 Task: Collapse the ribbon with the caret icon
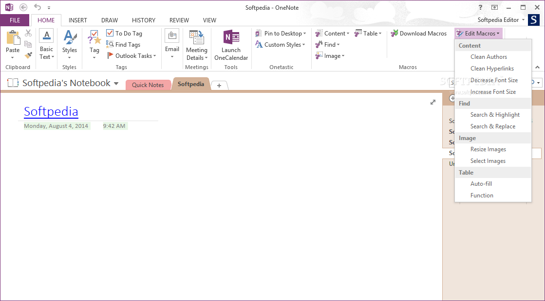[x=537, y=67]
